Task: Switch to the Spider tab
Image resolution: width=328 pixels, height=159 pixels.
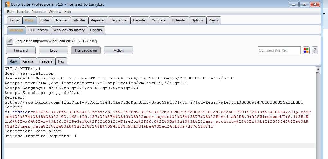Action: pos(44,20)
